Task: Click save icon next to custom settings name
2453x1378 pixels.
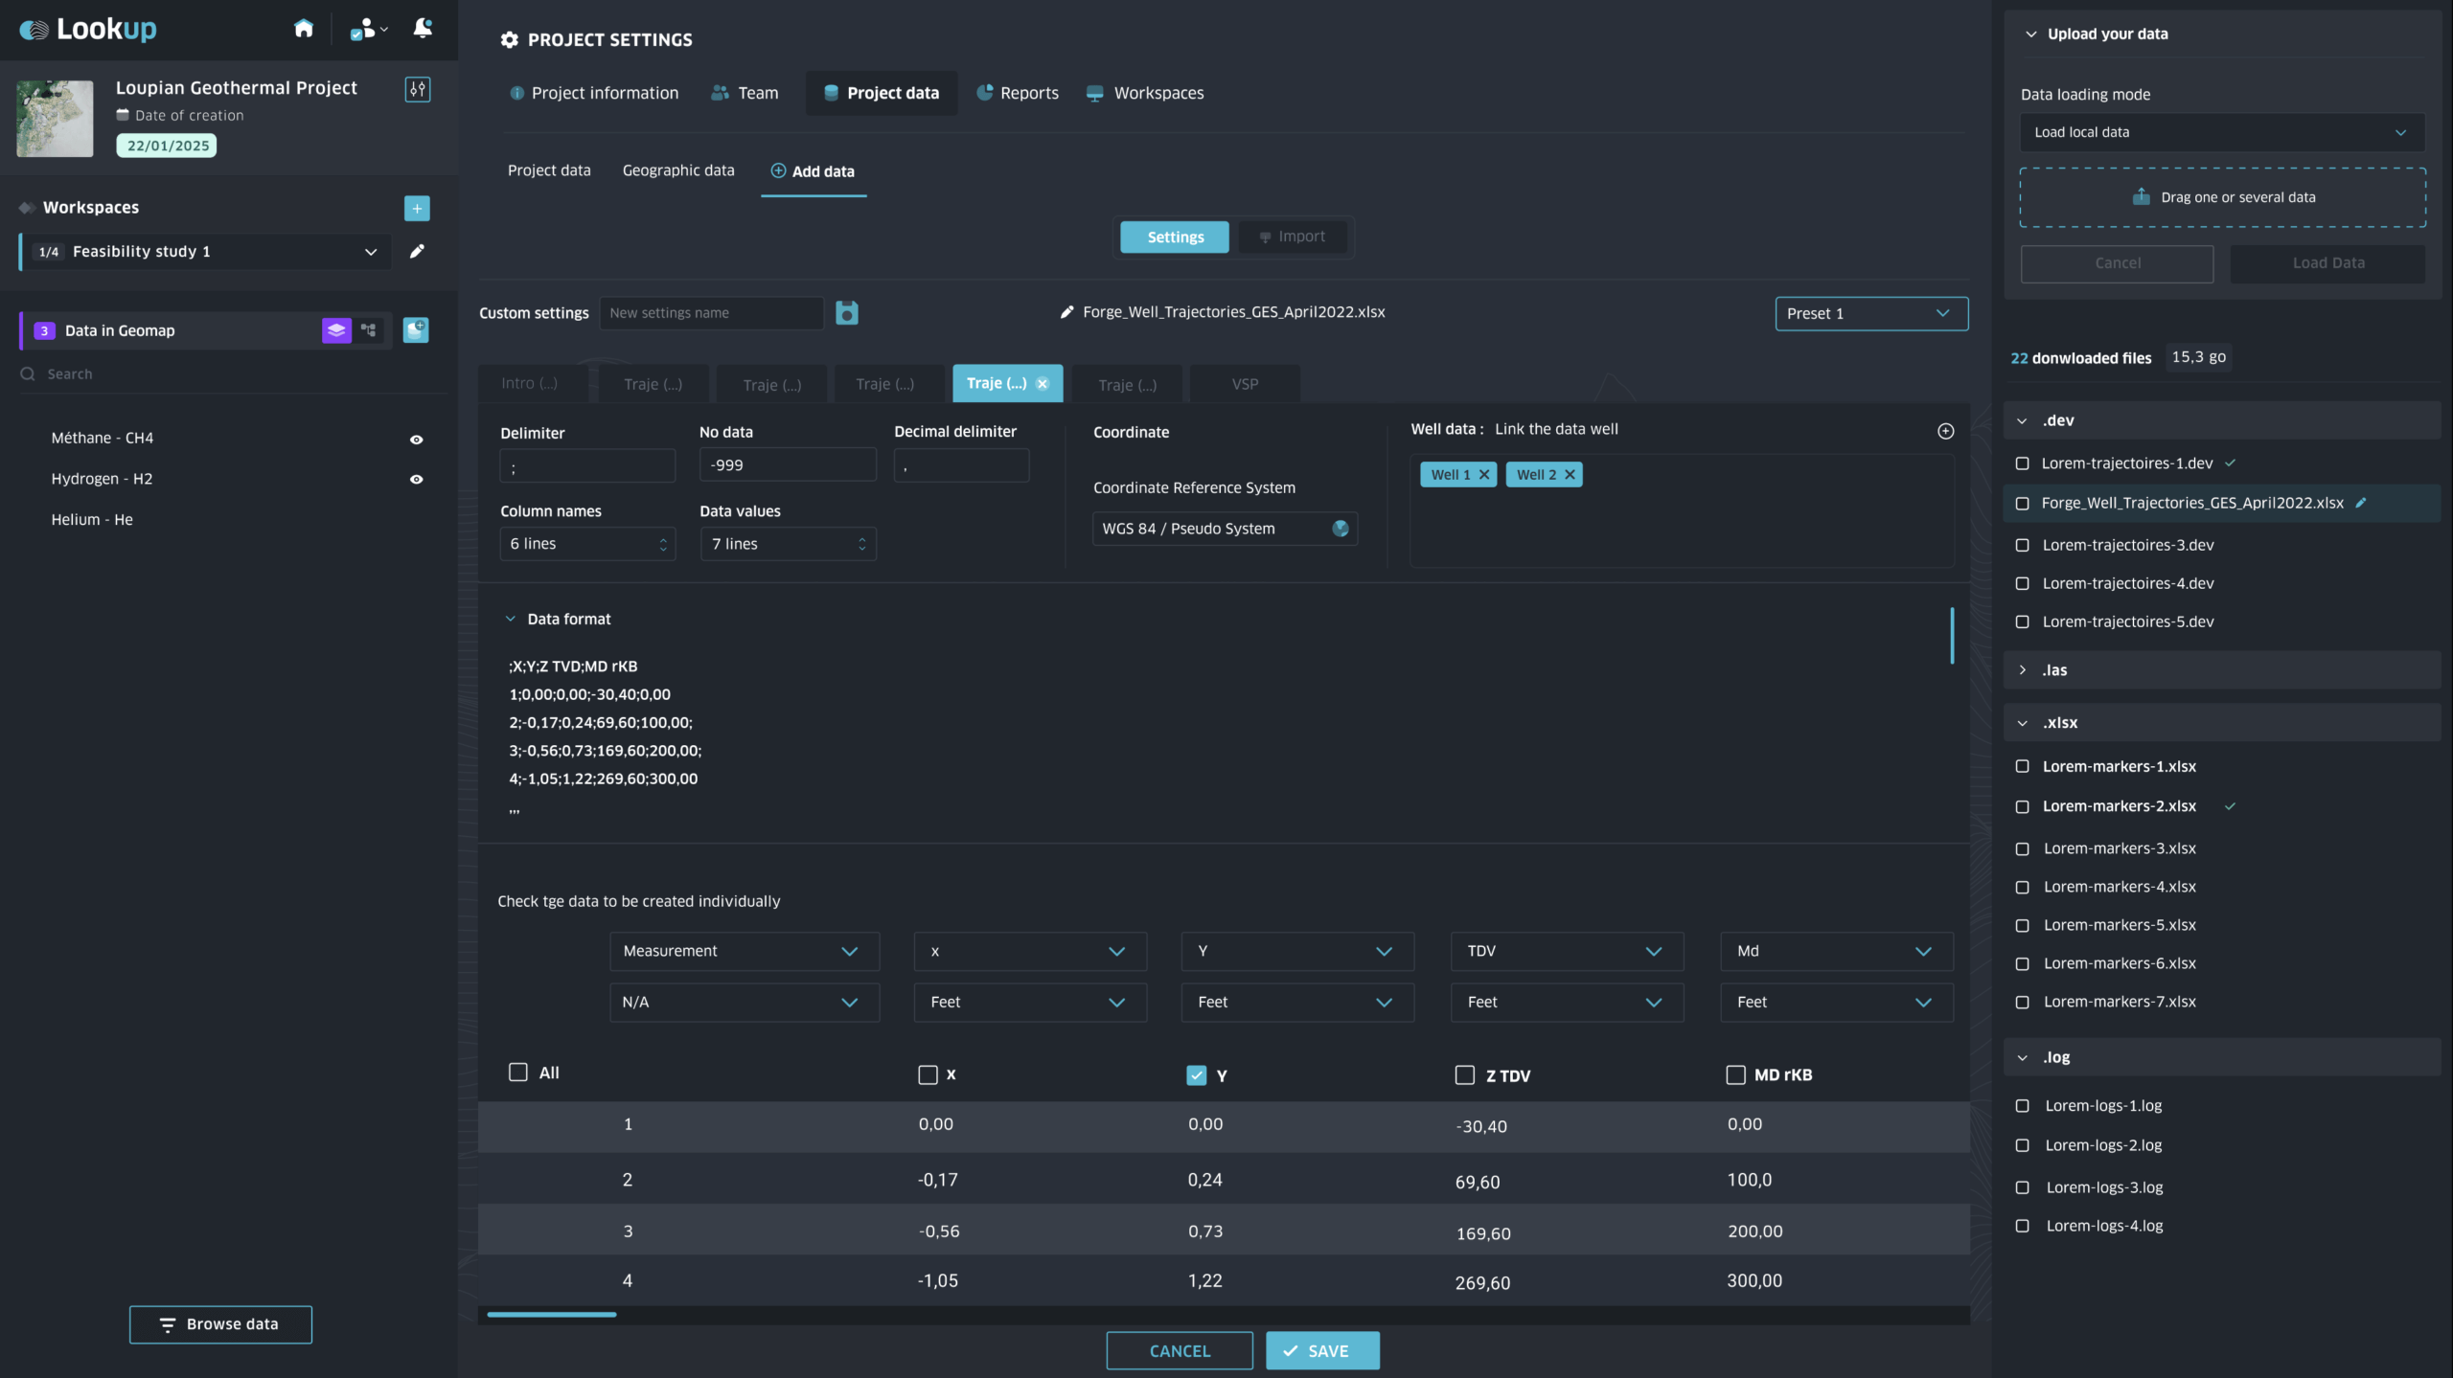Action: click(x=847, y=313)
